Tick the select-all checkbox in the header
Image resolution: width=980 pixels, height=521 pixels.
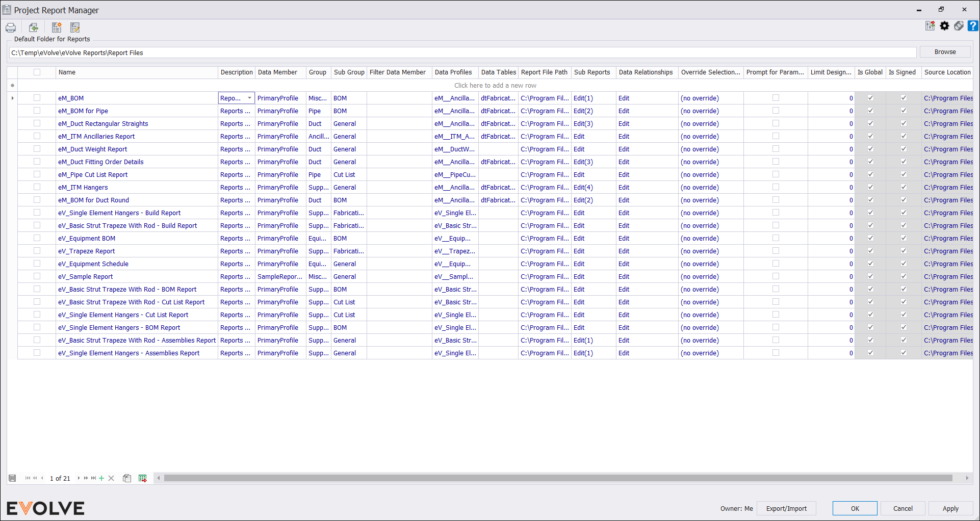pos(37,72)
